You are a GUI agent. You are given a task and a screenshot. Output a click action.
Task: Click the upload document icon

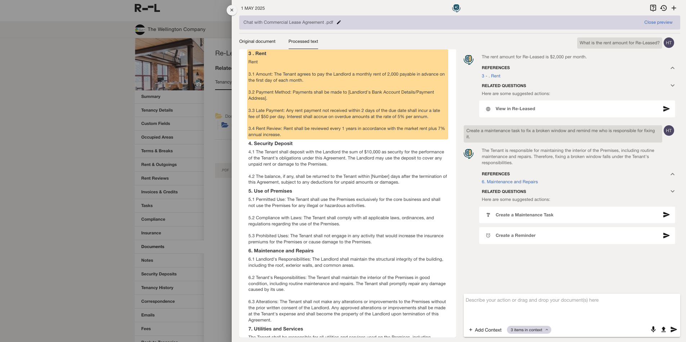[x=663, y=329]
